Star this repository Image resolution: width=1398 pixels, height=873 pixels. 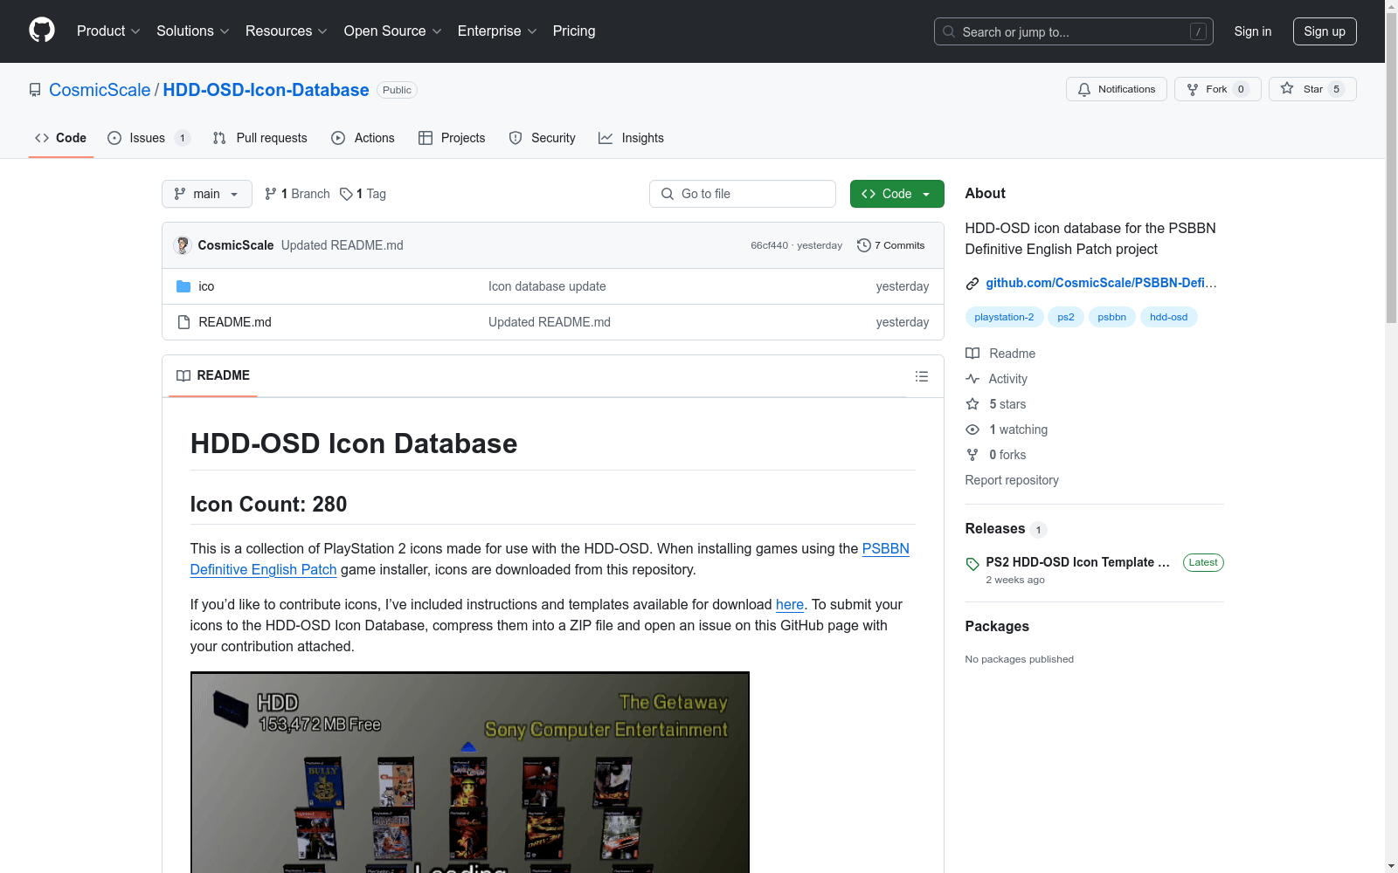coord(1312,89)
